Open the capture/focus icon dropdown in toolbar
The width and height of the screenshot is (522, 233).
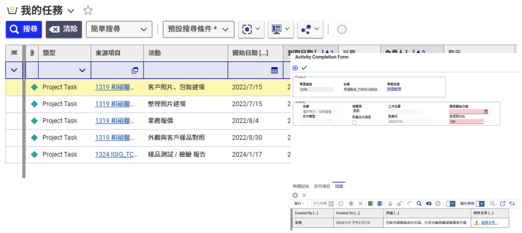point(251,29)
